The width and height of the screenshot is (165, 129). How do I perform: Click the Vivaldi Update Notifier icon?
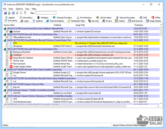[11, 67]
